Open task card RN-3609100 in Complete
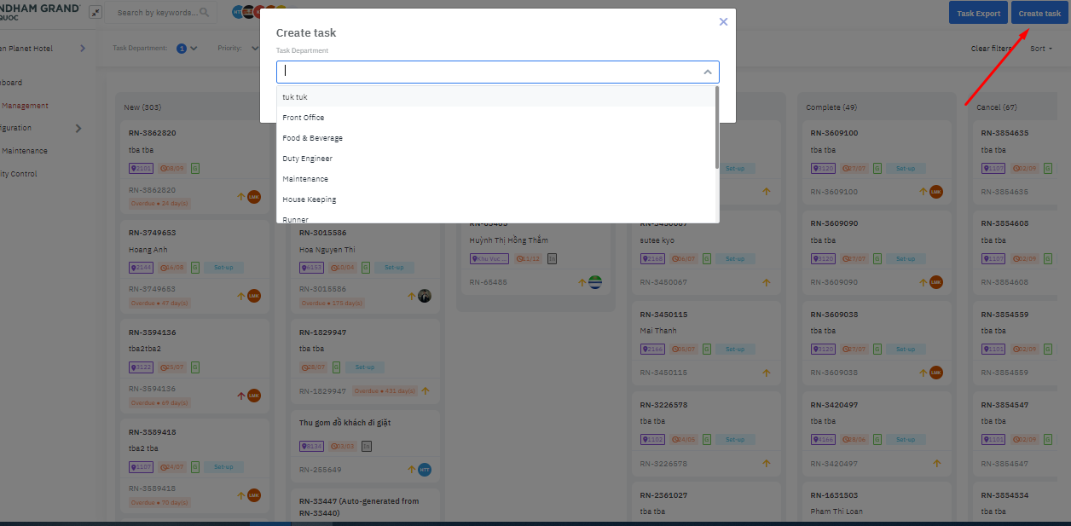The image size is (1071, 526). pos(835,133)
